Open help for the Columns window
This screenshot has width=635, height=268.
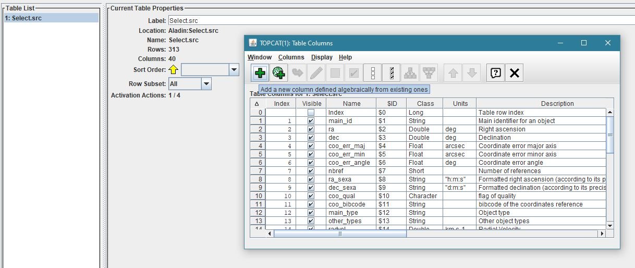pyautogui.click(x=495, y=74)
